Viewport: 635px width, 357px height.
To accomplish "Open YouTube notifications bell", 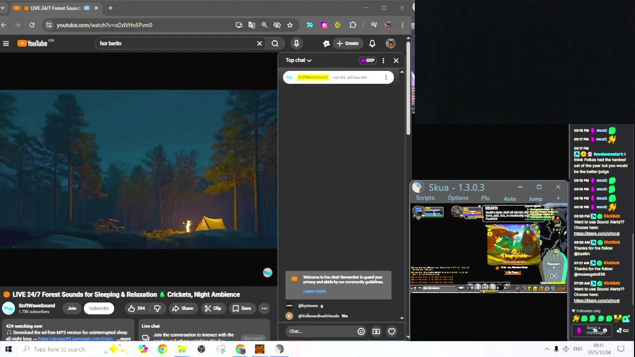I will (x=372, y=44).
